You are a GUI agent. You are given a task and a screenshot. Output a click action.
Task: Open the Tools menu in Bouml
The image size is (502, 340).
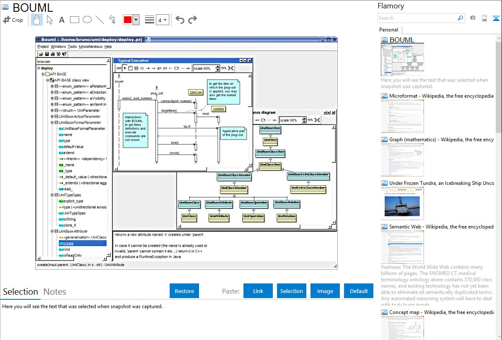[72, 47]
